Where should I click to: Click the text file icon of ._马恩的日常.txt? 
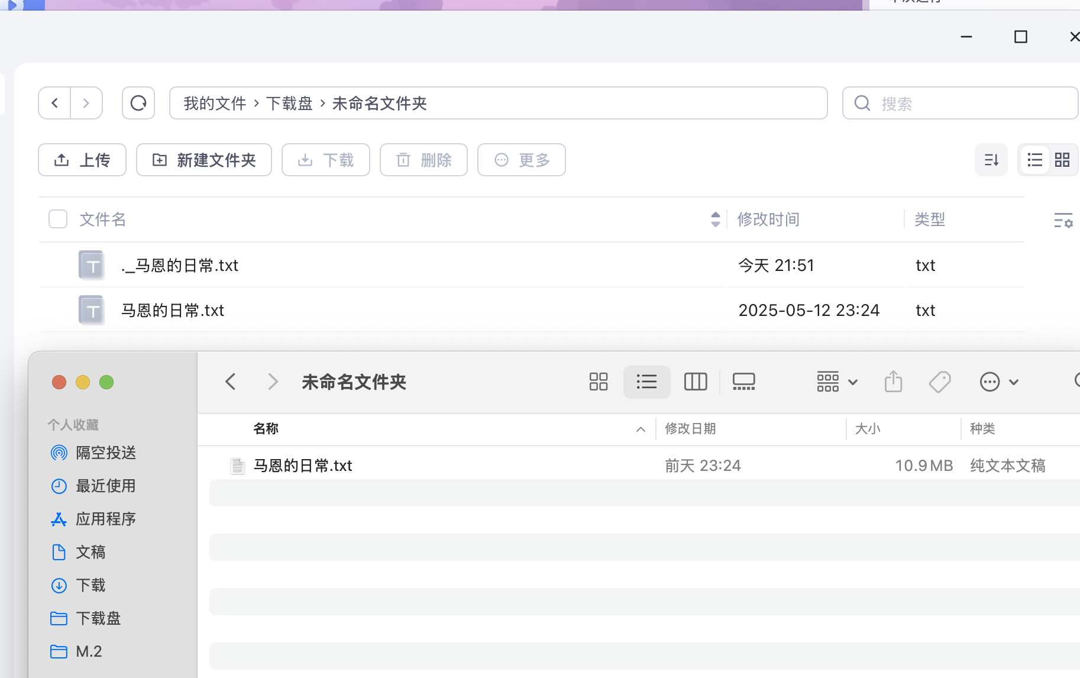point(92,265)
